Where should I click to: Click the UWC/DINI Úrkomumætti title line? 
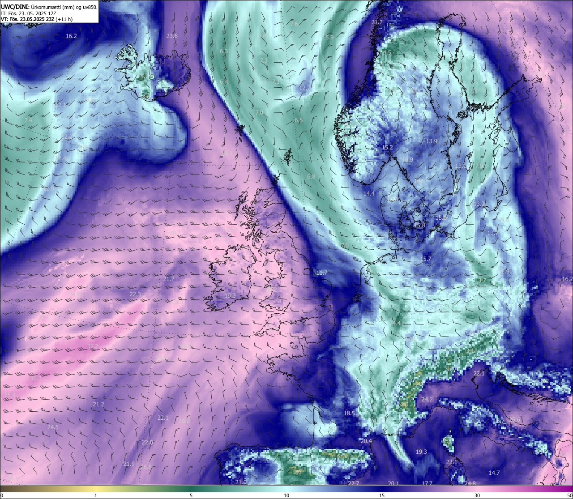(x=49, y=7)
